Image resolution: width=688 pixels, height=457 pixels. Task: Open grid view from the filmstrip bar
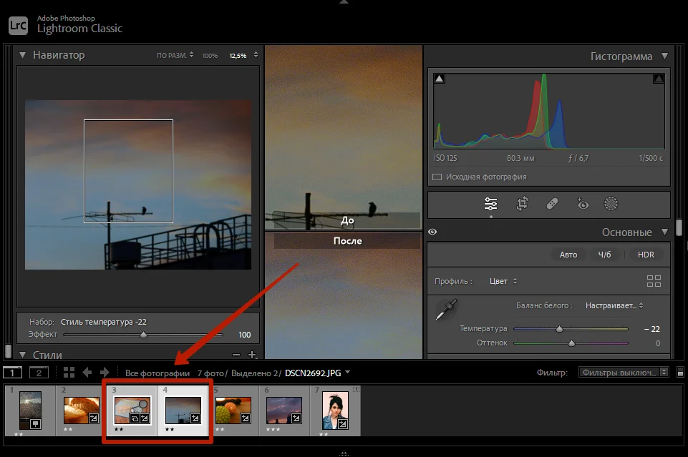pyautogui.click(x=69, y=372)
